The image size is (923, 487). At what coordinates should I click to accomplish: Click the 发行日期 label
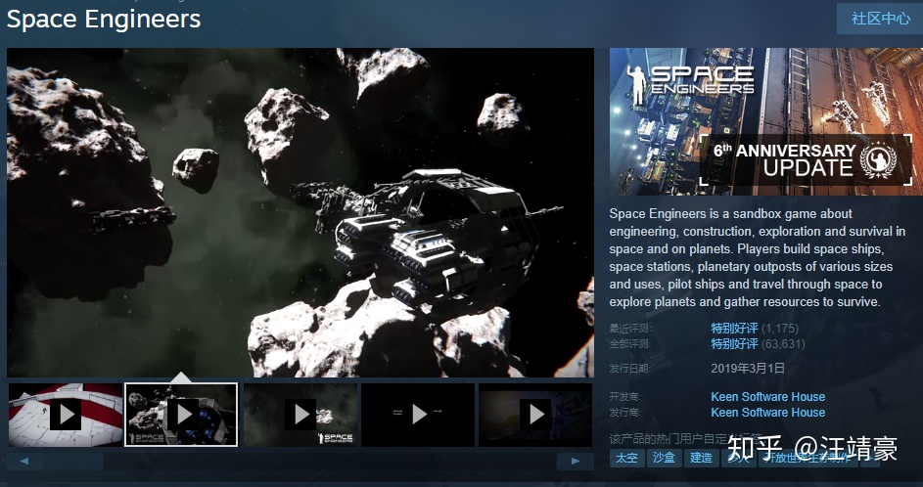coord(630,369)
